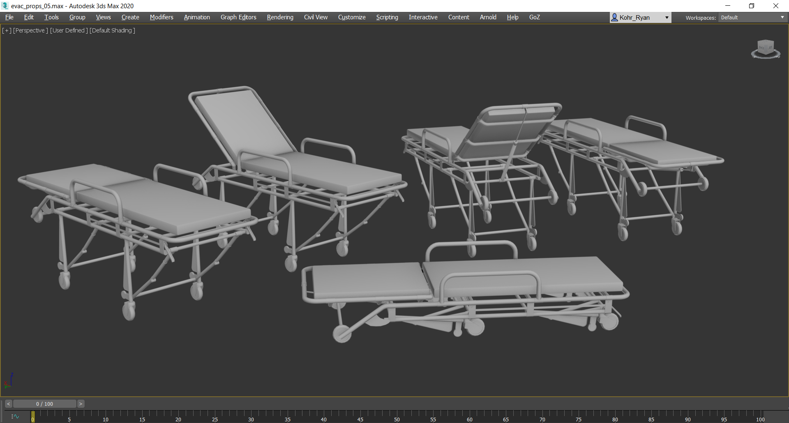This screenshot has height=423, width=789.
Task: Step to previous frame with left arrow
Action: pyautogui.click(x=8, y=404)
